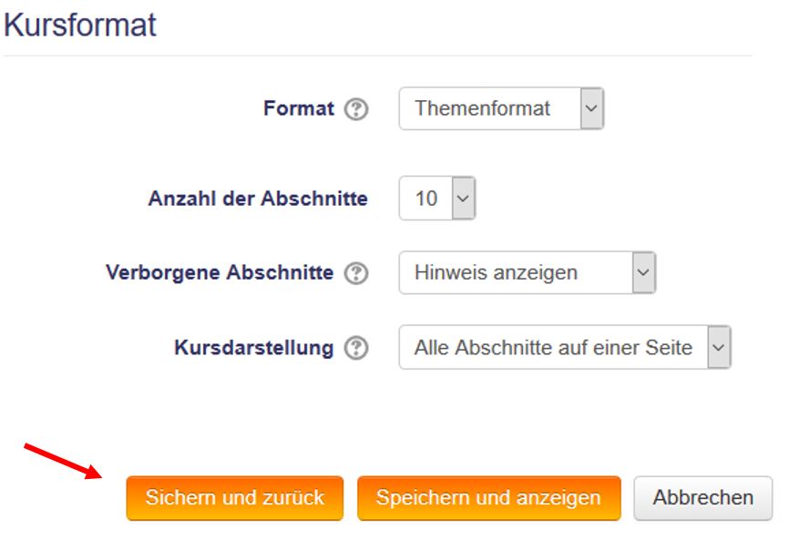Screen dimensions: 789x550
Task: Click the arrow of the Format dropdown
Action: [x=592, y=109]
